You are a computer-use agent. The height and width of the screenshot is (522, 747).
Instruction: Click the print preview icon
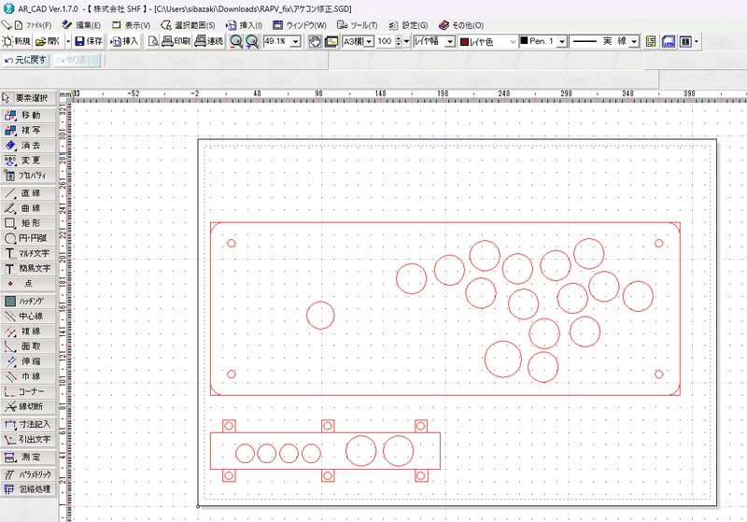click(x=152, y=41)
